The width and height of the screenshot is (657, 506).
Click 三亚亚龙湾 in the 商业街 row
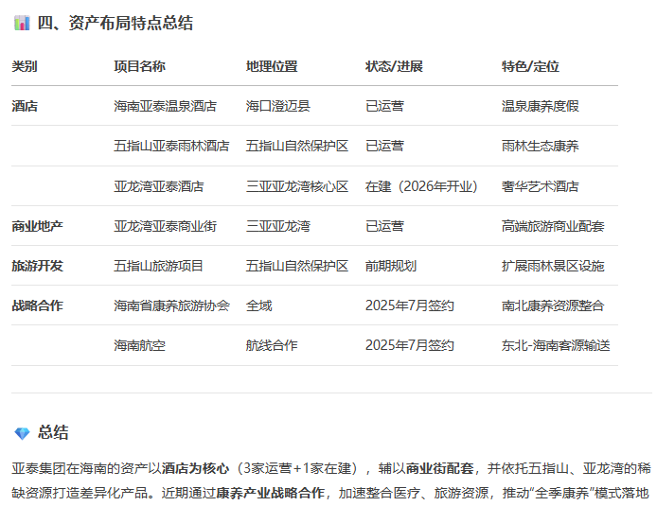pyautogui.click(x=277, y=226)
